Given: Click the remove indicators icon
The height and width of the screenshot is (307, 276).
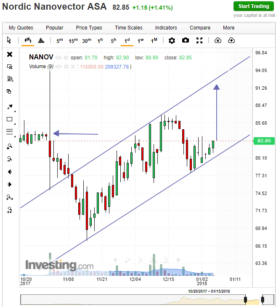Looking at the screenshot, I should tap(10, 79).
